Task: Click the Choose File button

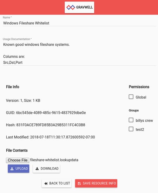Action: tap(18, 160)
